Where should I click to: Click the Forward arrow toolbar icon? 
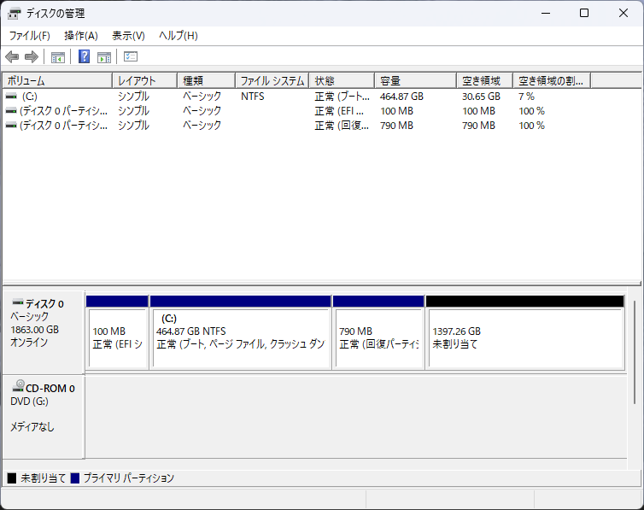click(32, 57)
